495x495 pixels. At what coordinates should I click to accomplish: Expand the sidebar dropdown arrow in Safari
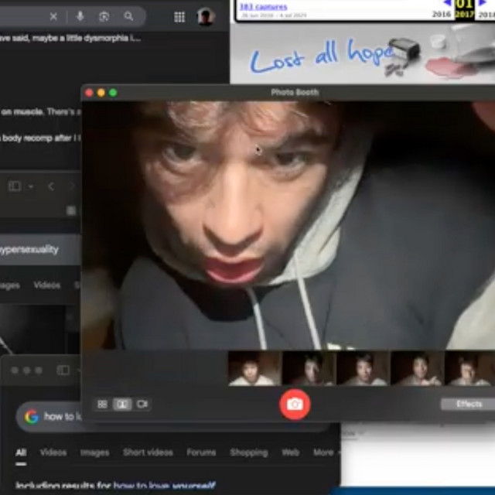[31, 186]
